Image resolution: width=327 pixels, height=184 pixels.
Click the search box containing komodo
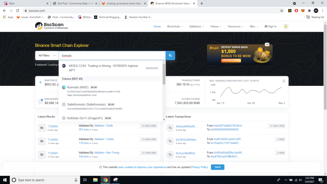tap(112, 56)
